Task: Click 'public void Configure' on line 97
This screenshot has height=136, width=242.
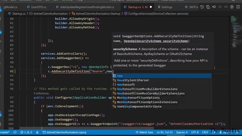Action: (52, 97)
